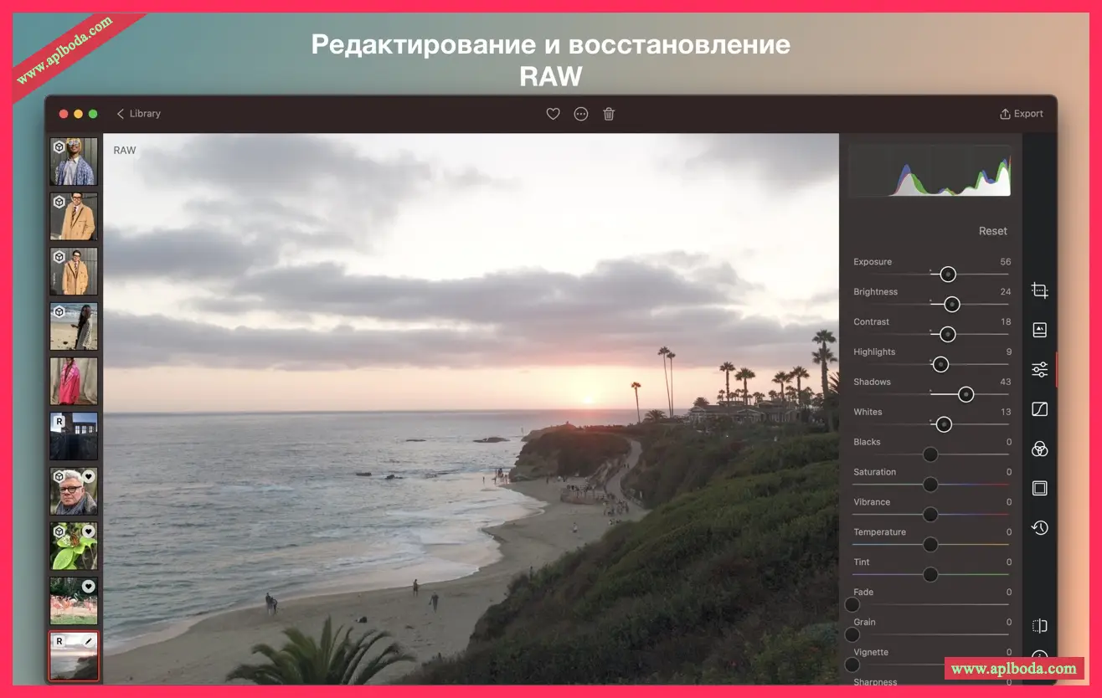Open the Presets/filters panel icon
The width and height of the screenshot is (1102, 698).
click(1039, 330)
